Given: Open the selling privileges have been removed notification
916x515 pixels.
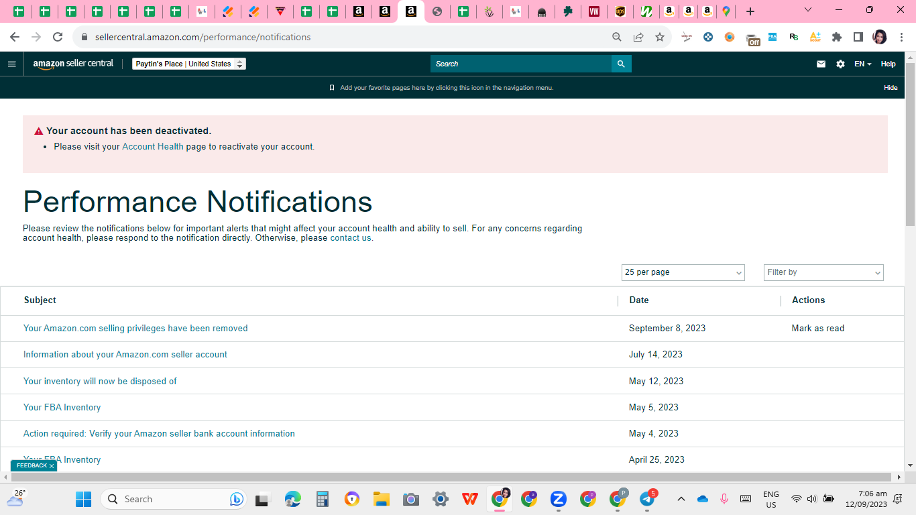Looking at the screenshot, I should 135,329.
